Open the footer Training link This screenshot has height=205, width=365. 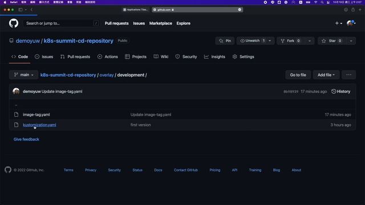255,170
